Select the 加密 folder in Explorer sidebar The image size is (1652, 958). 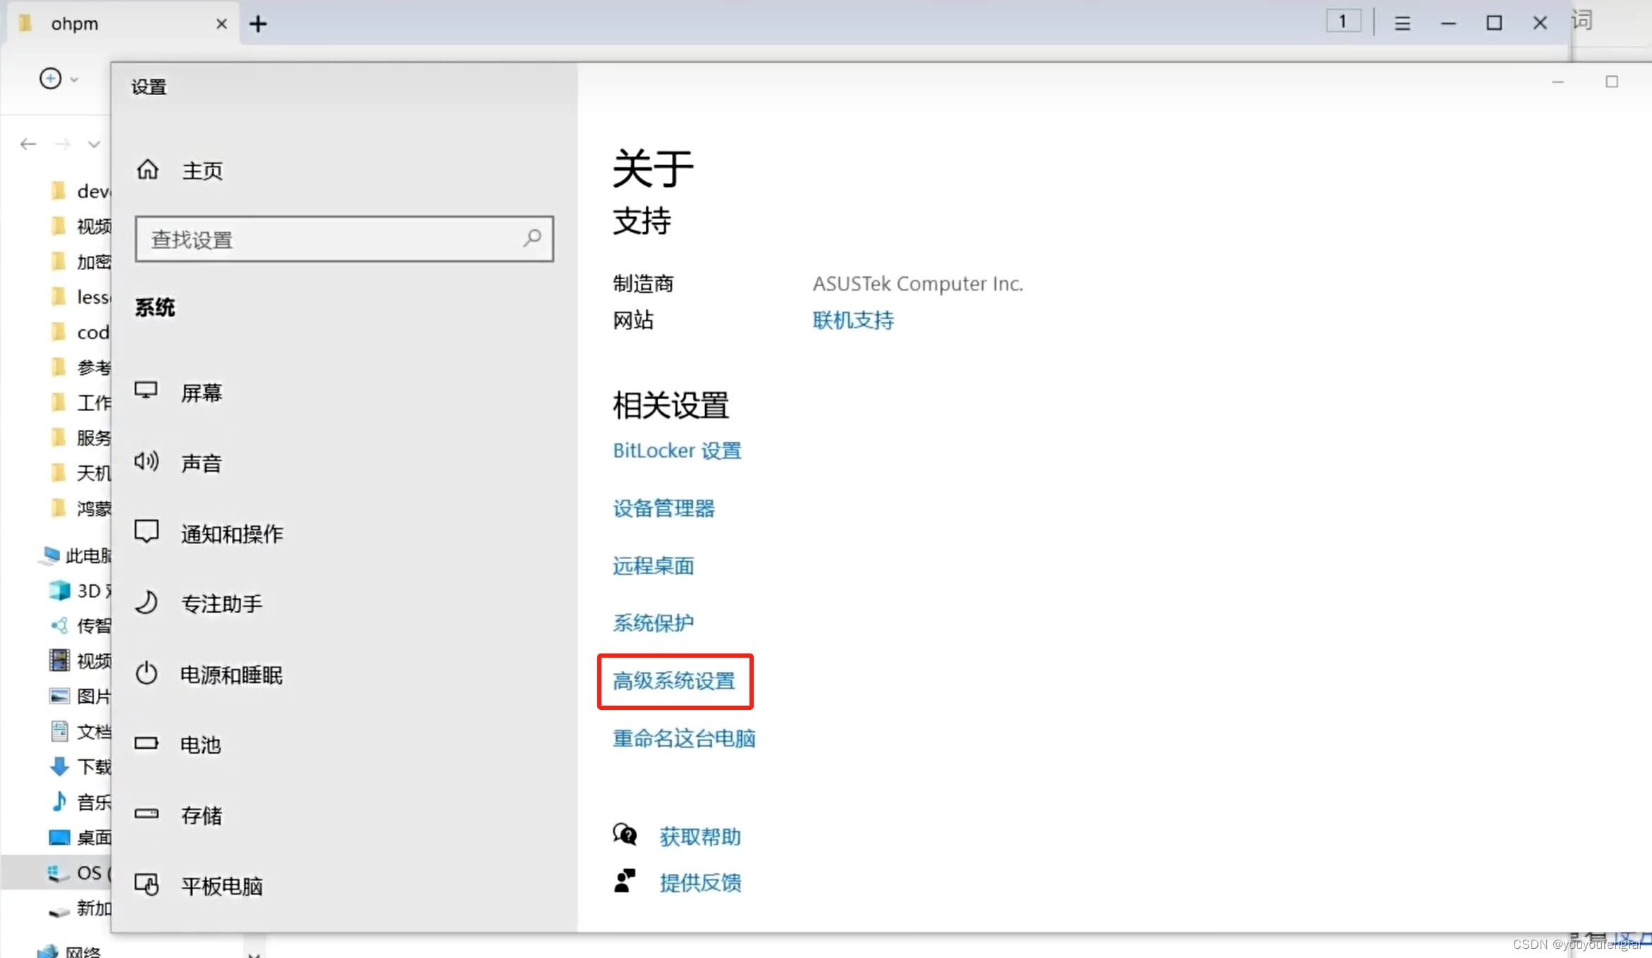click(x=80, y=262)
